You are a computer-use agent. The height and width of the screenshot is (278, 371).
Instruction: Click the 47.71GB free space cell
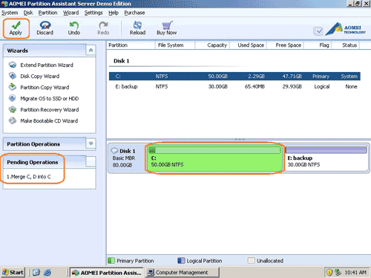[292, 77]
